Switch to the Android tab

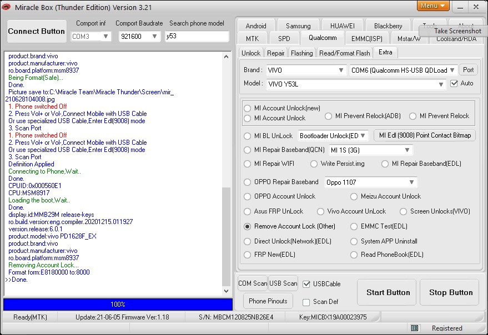pyautogui.click(x=256, y=26)
